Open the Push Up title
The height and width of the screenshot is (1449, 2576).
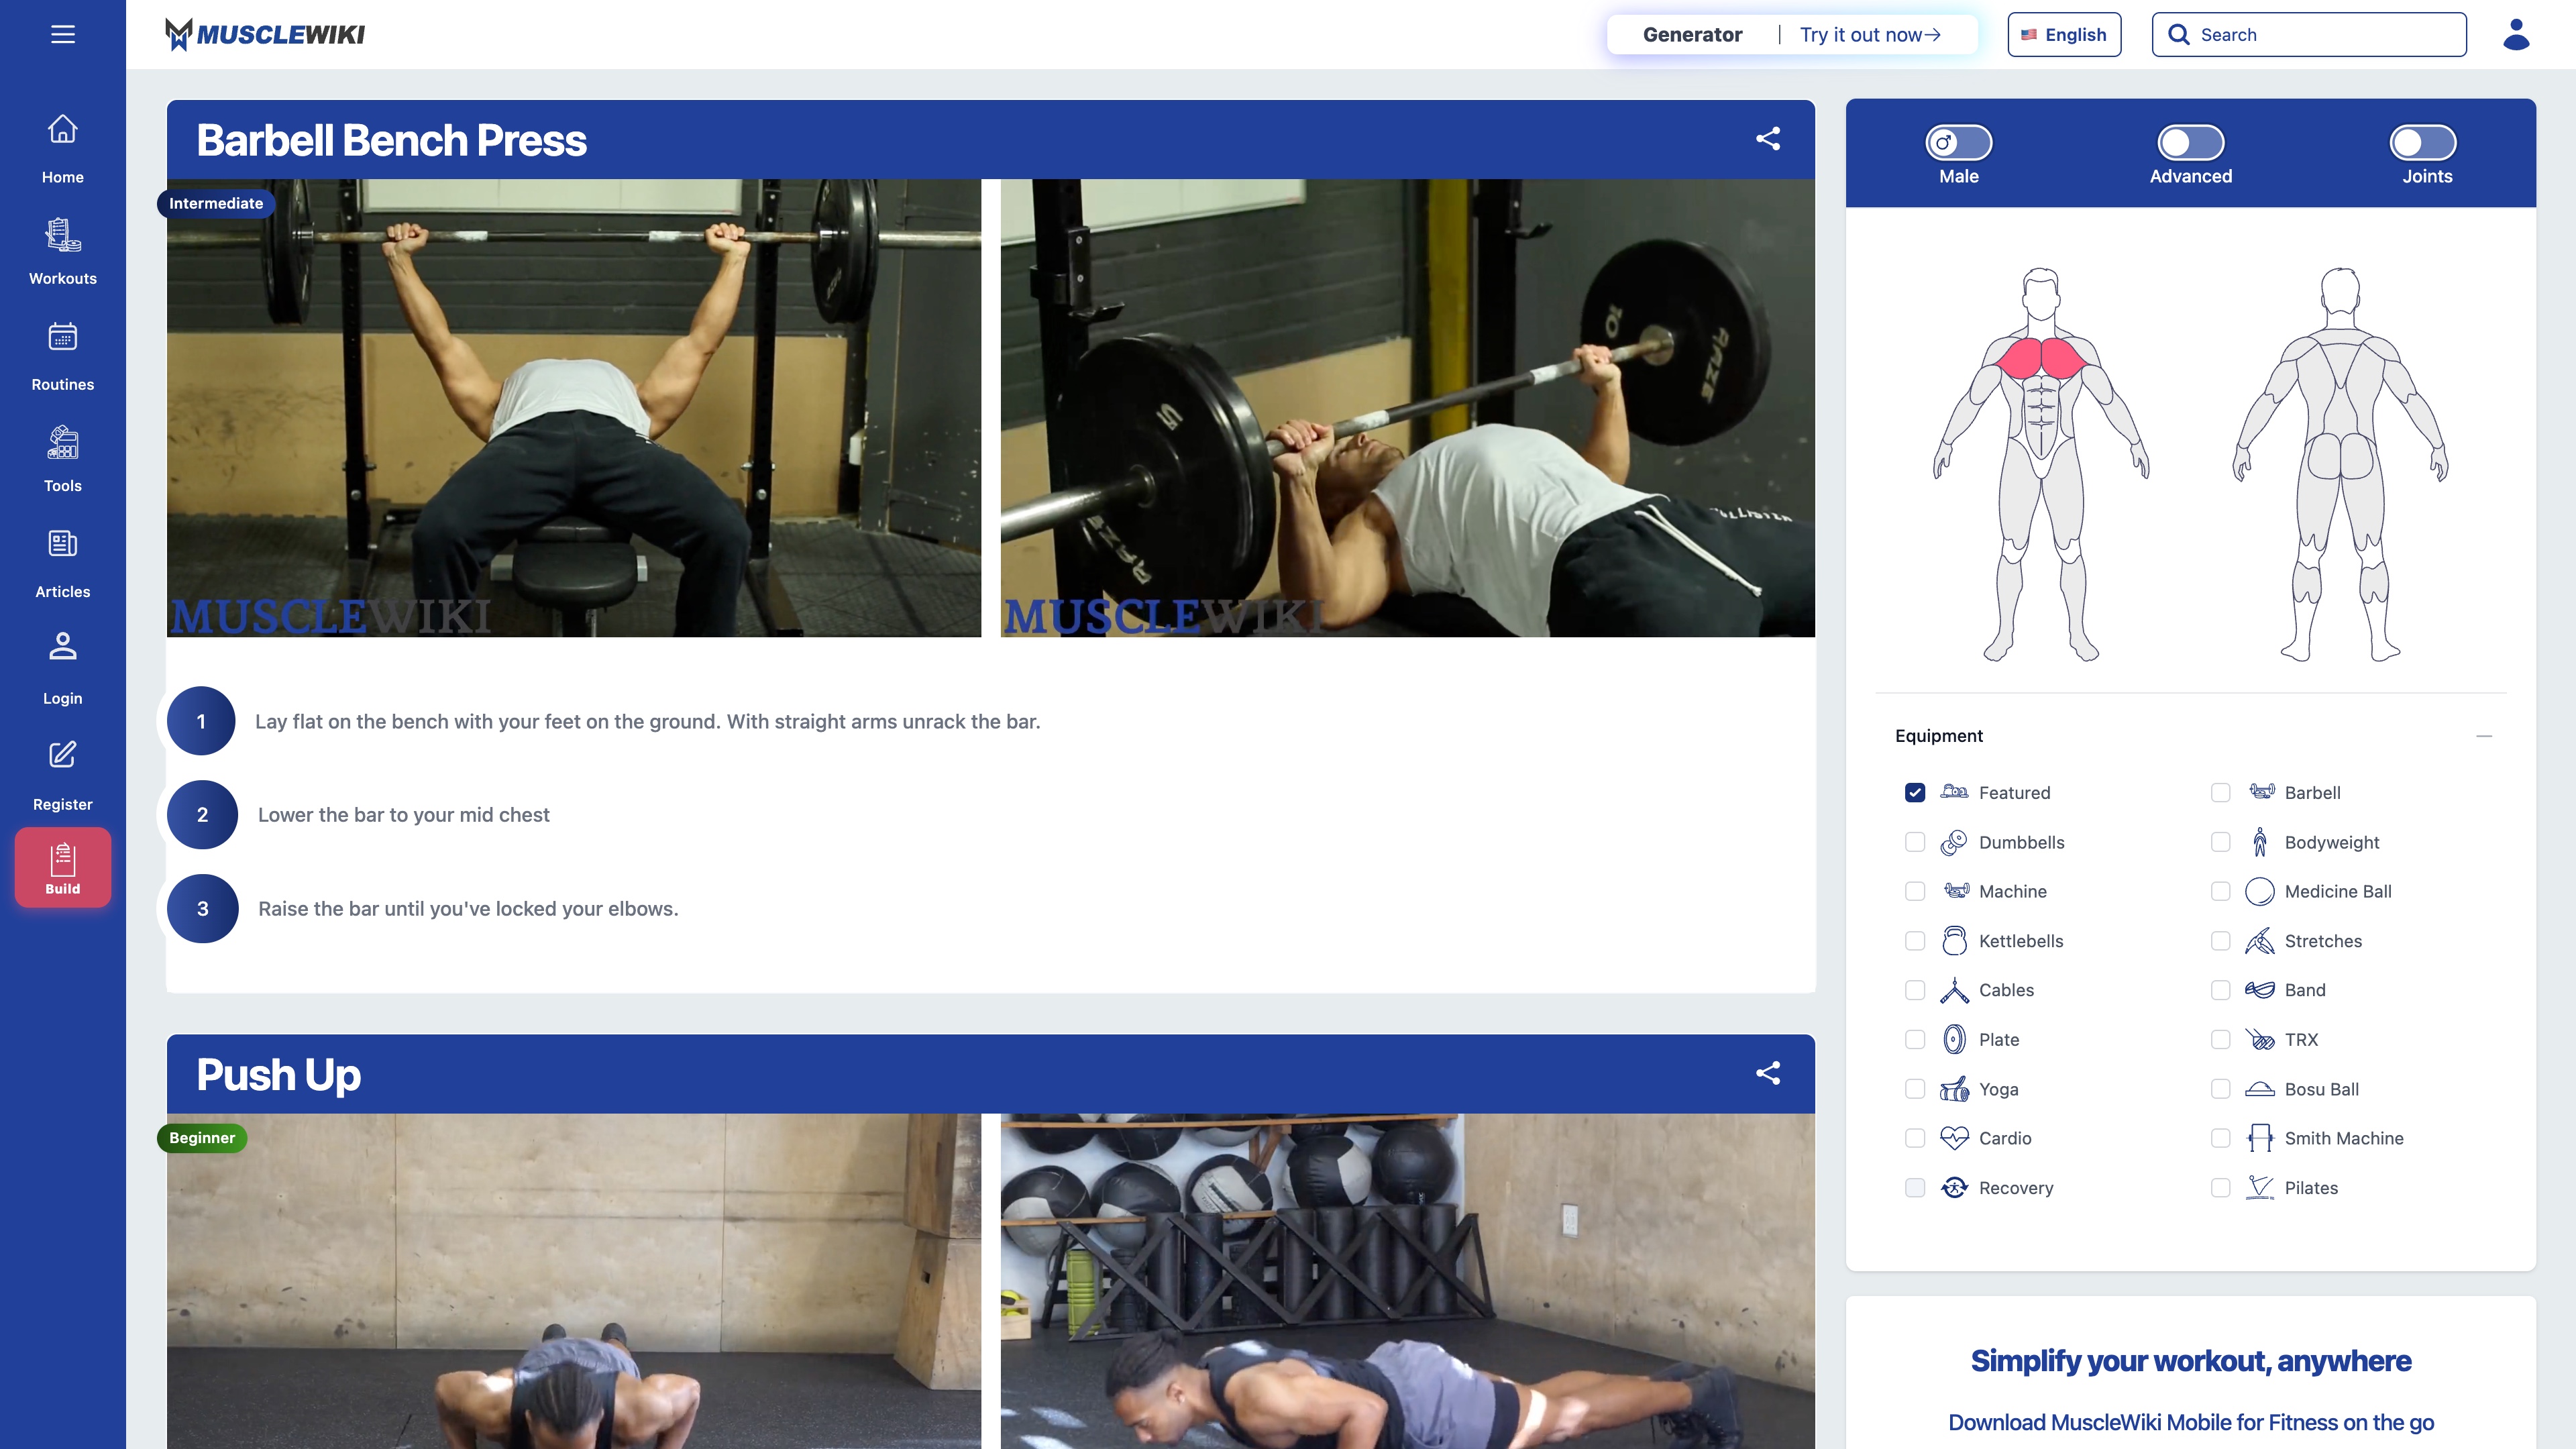[278, 1075]
